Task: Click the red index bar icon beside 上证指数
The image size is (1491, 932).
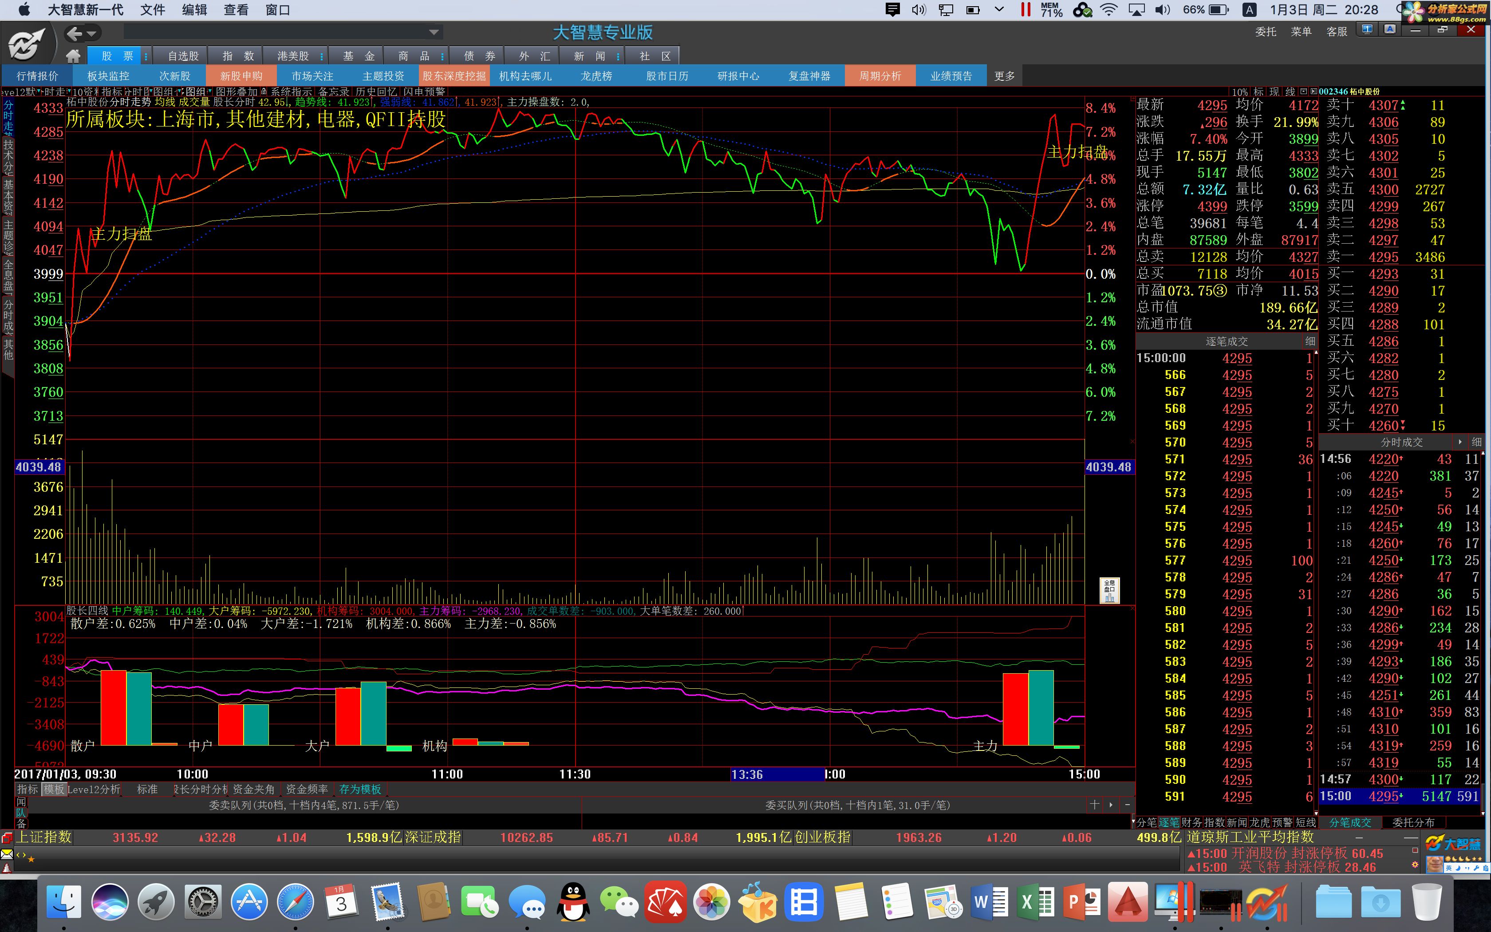Action: 7,838
